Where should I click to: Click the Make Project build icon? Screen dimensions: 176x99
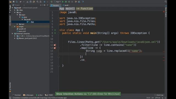[x=51, y=2]
